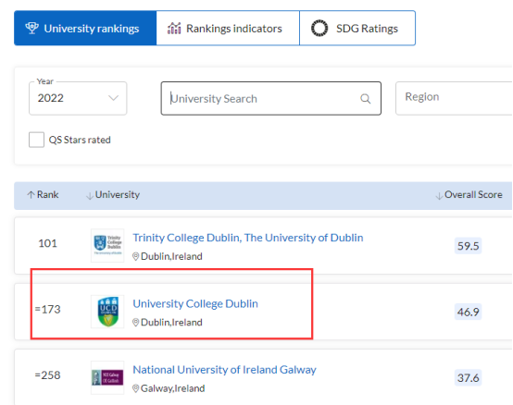Select rank value =258
Screen dimensions: 513x405
click(x=48, y=375)
